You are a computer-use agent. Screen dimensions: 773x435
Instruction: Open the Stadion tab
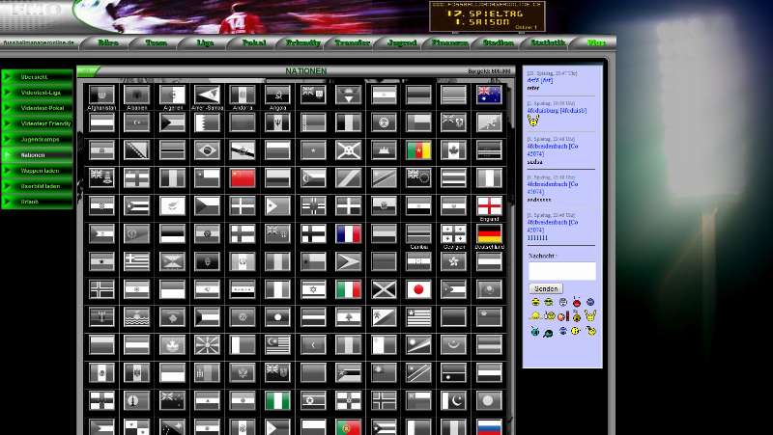[499, 42]
